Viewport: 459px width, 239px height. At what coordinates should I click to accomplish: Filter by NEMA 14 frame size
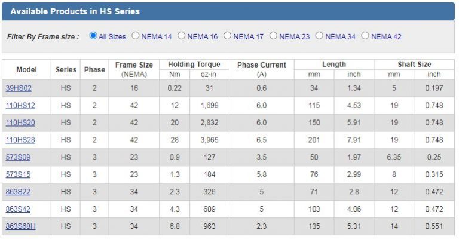coord(136,36)
